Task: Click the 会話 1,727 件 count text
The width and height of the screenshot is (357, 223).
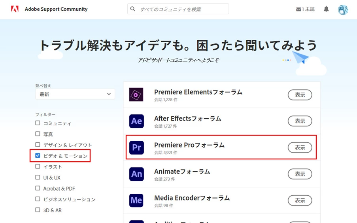Action: coord(166,126)
